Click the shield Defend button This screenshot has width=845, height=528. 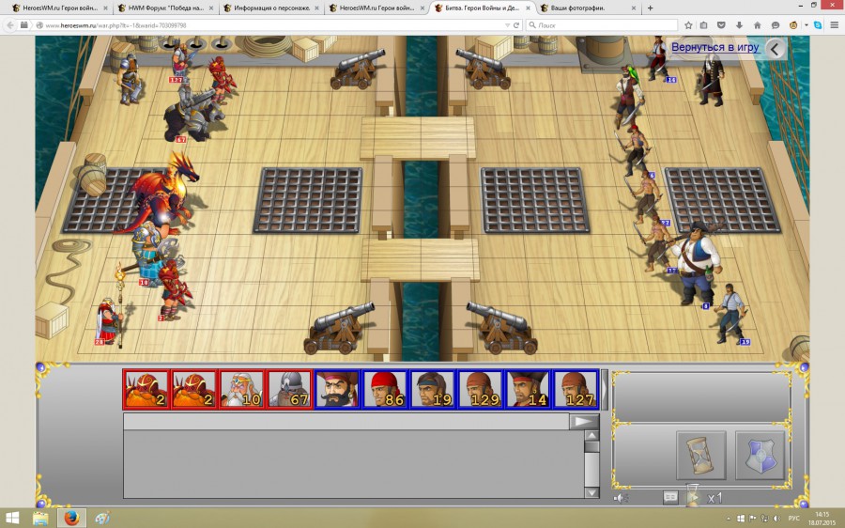tap(760, 456)
